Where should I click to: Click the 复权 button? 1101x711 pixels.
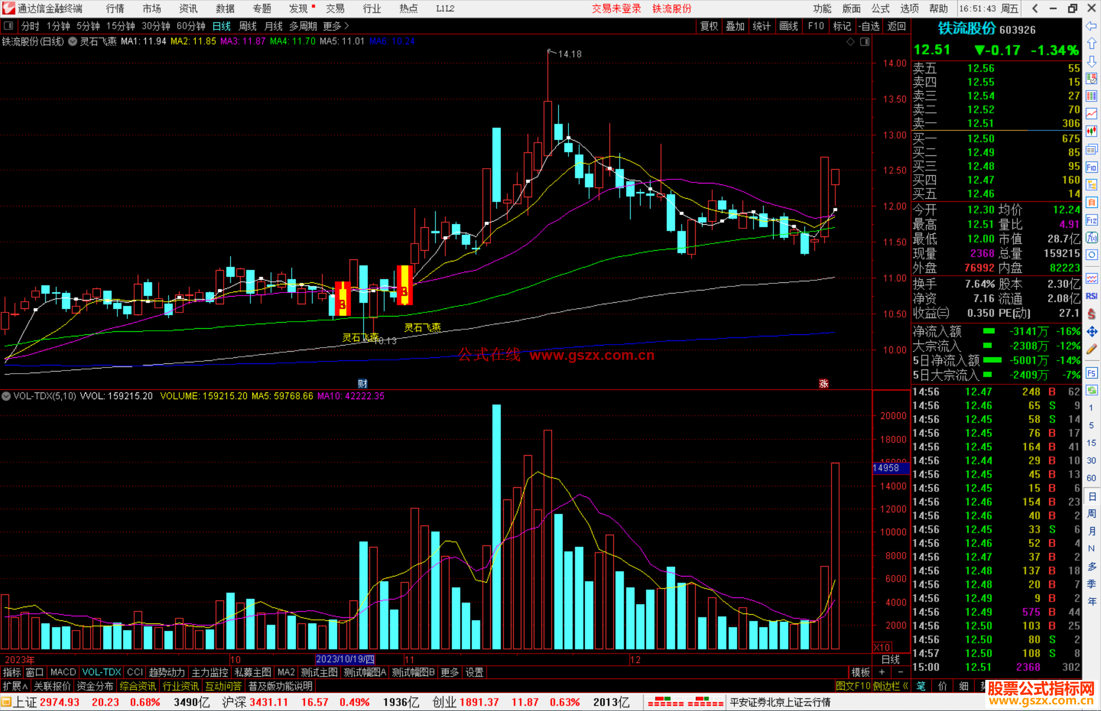tap(709, 26)
